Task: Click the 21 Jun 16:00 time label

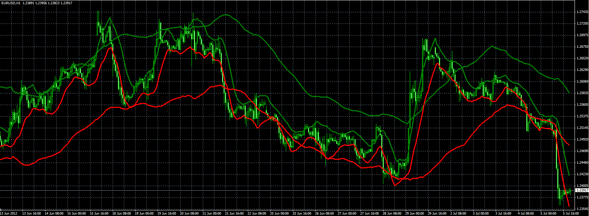Action: pos(234,214)
